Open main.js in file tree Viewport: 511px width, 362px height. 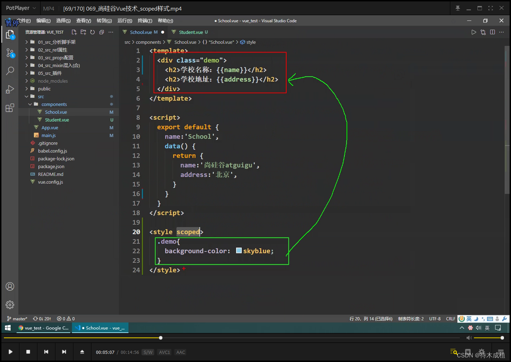49,135
